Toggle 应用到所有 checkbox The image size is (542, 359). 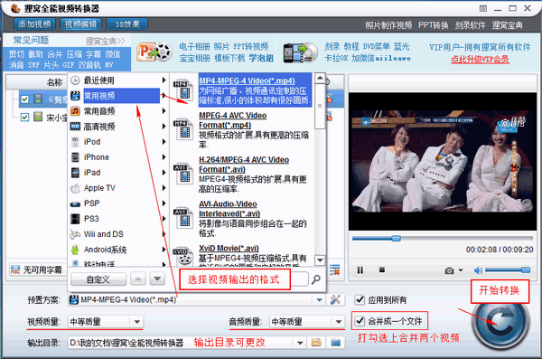pyautogui.click(x=360, y=299)
